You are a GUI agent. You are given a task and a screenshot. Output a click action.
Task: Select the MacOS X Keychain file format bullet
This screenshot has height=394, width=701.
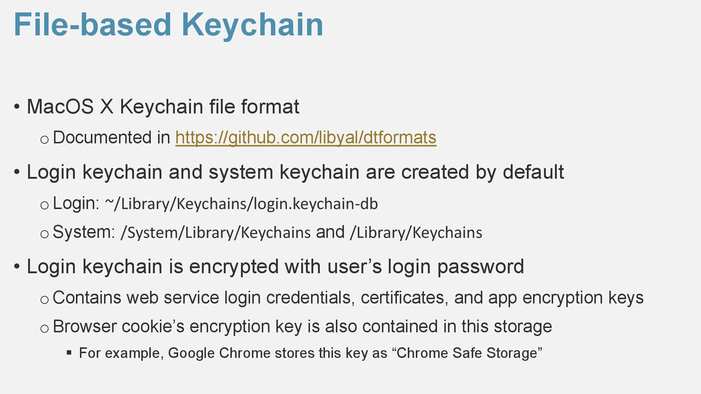[163, 107]
